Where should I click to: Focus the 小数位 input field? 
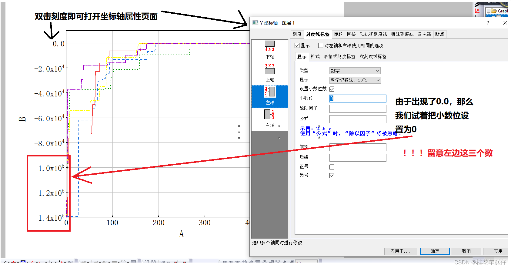coord(358,99)
